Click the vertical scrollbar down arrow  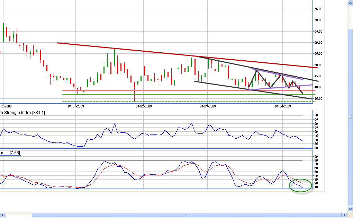coord(350,209)
